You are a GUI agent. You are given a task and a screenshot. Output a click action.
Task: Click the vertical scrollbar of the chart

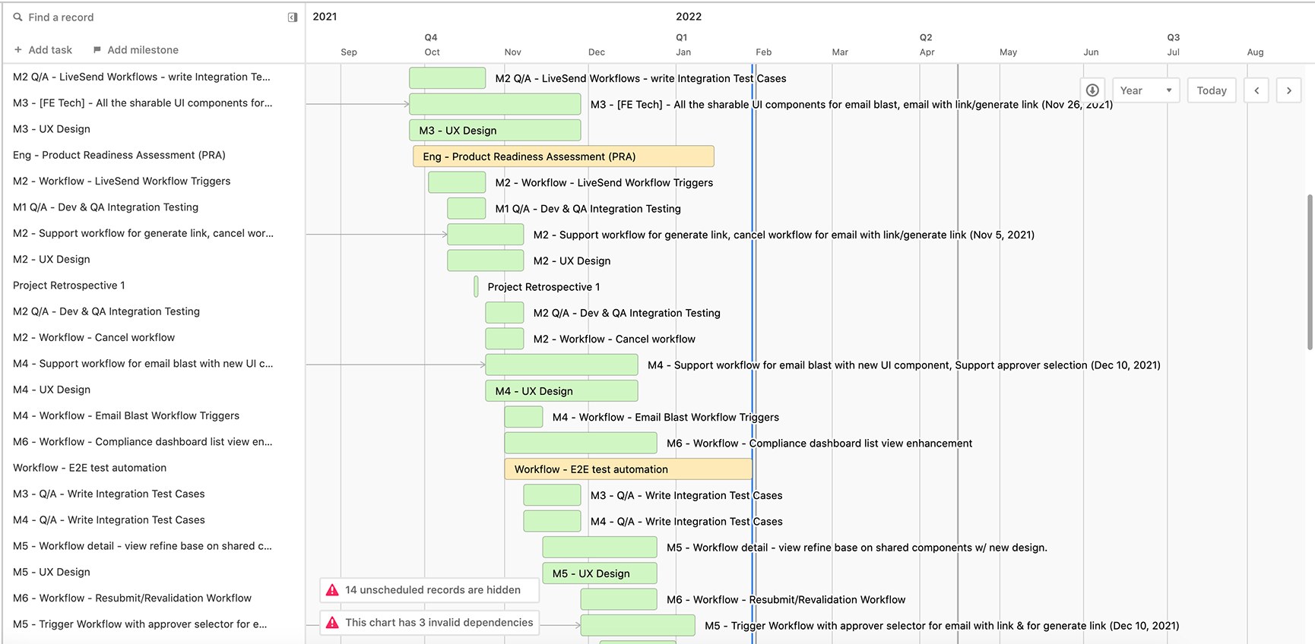point(1310,272)
